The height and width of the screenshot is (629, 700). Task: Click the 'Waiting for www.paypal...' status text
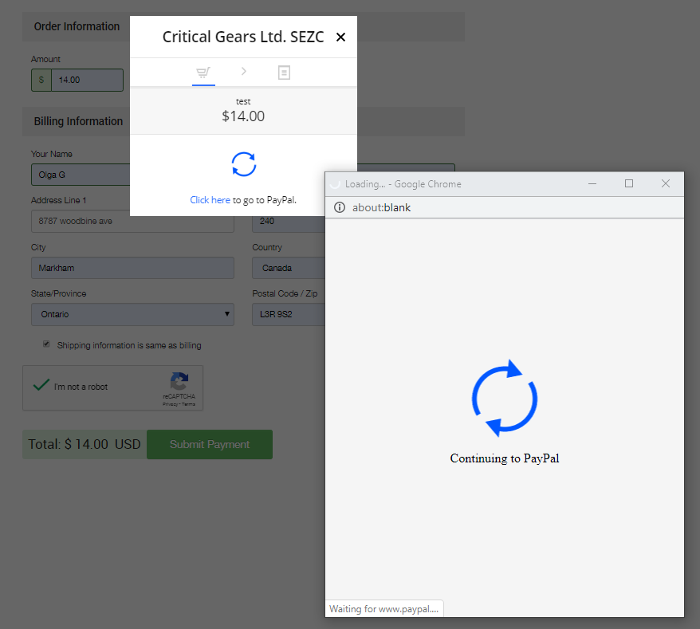384,609
